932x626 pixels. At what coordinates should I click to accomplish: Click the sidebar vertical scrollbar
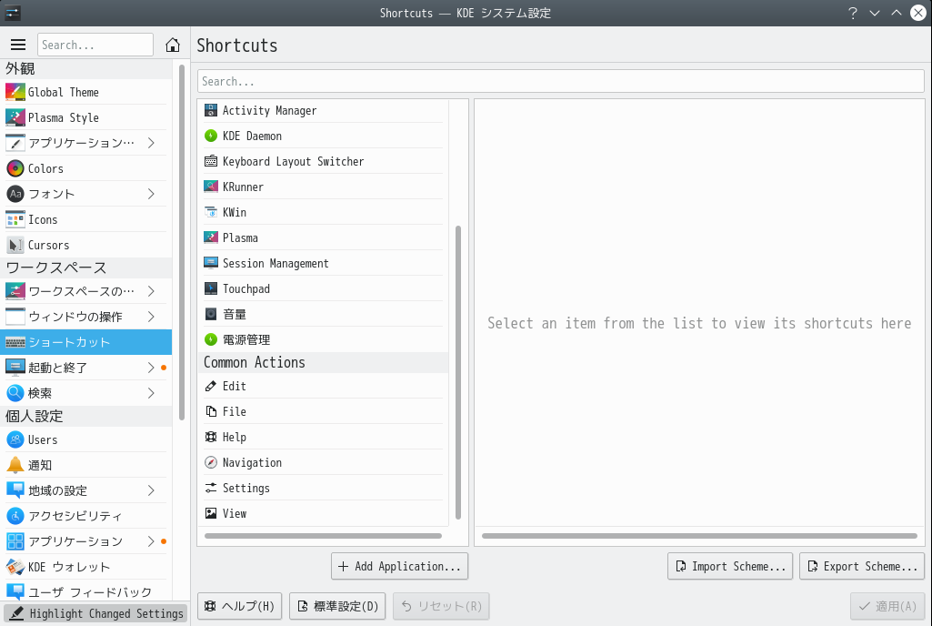coord(182,242)
